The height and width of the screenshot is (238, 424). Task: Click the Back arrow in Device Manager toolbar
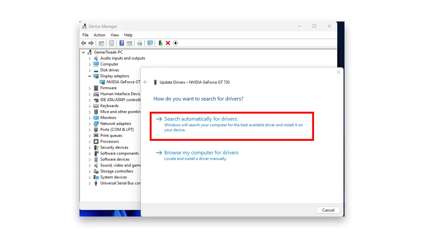pyautogui.click(x=83, y=43)
